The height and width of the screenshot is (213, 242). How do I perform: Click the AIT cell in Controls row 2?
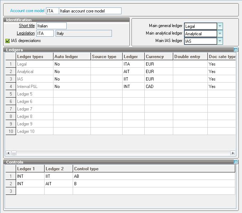(58, 183)
